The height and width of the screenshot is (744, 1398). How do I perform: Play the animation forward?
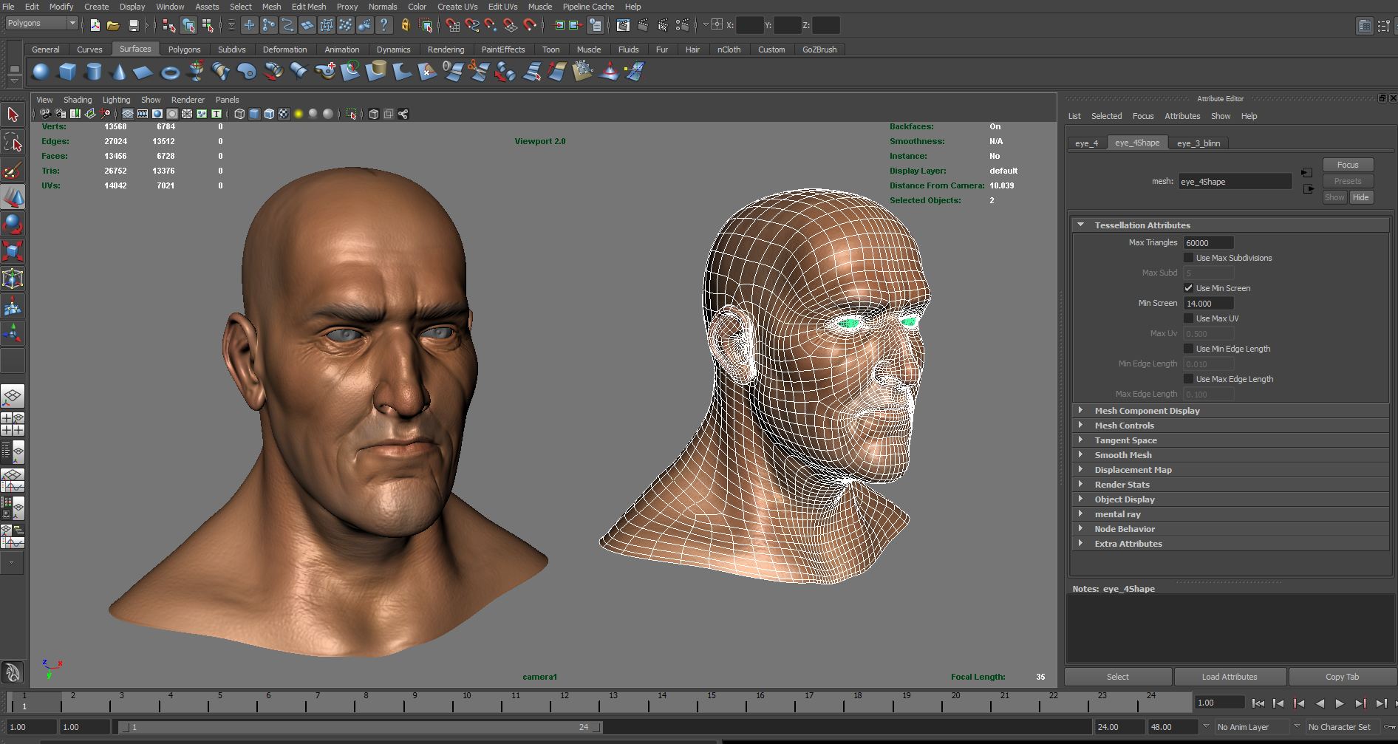(x=1340, y=703)
